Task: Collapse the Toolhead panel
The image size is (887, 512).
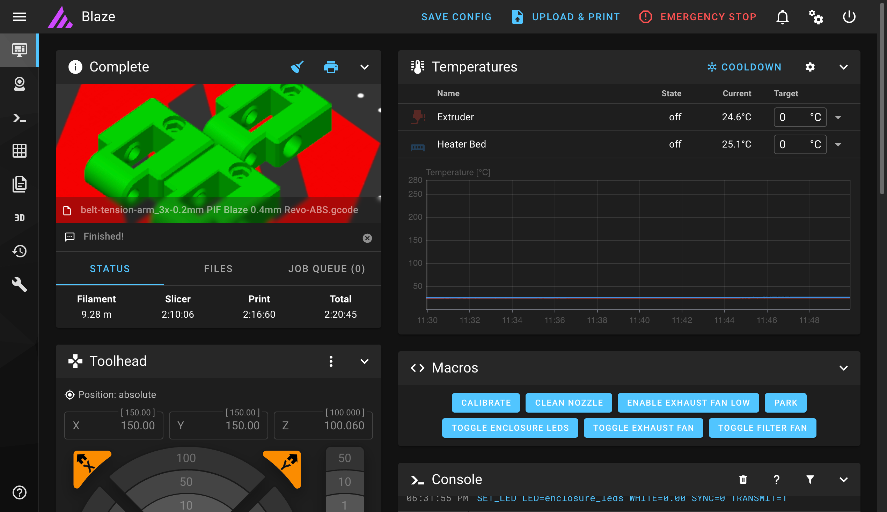Action: tap(365, 361)
